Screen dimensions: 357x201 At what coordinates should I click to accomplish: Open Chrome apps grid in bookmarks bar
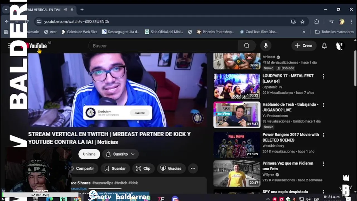click(6, 32)
